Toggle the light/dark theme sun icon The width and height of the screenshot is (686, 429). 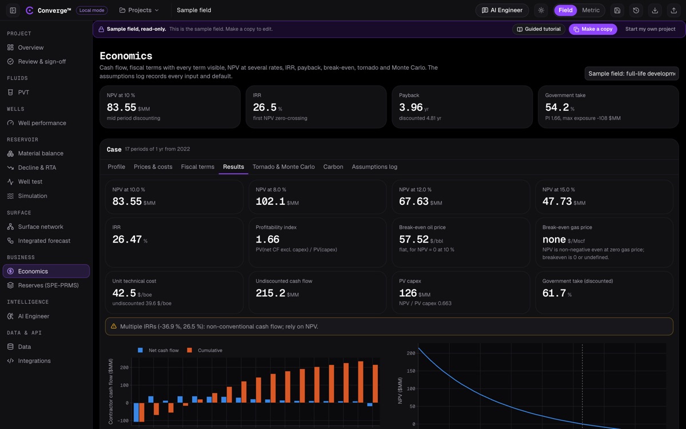point(541,10)
